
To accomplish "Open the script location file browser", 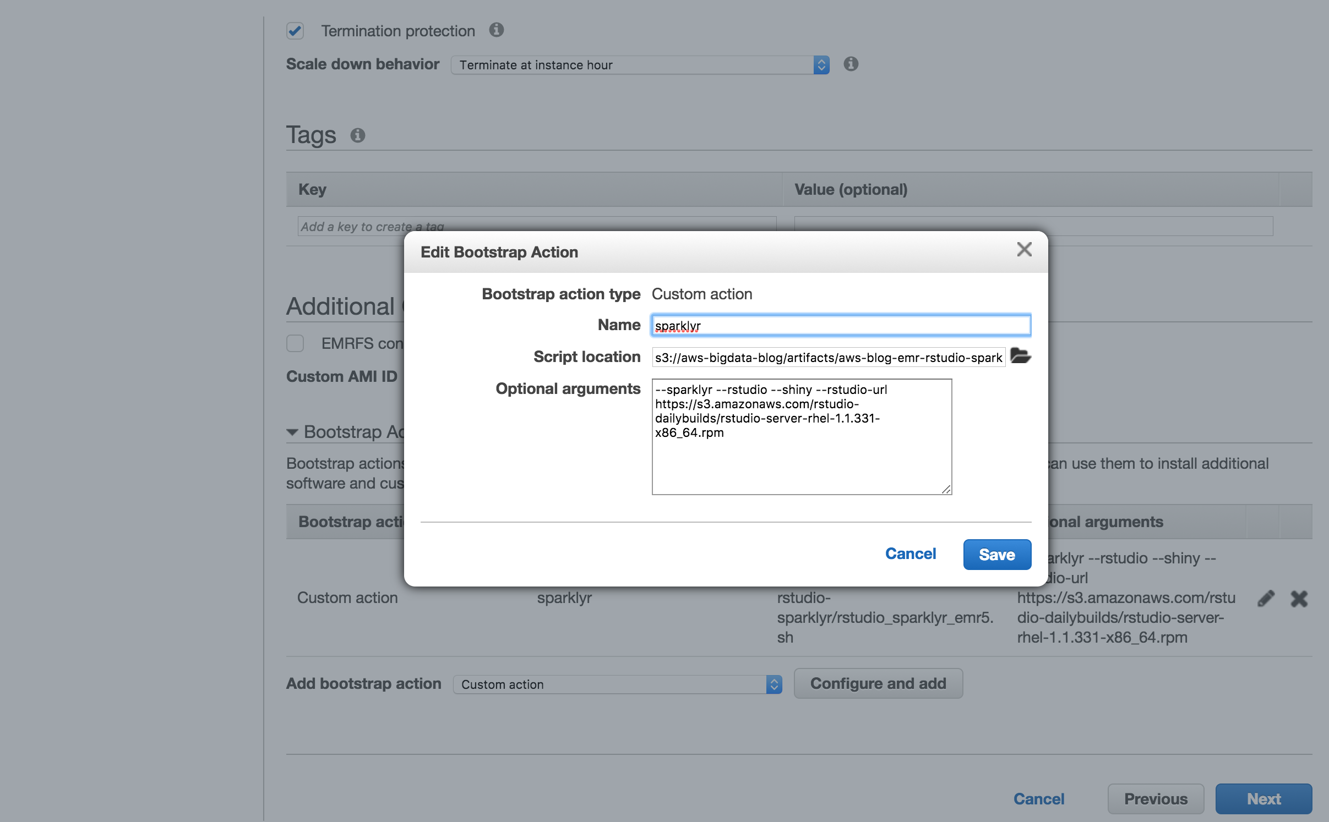I will tap(1020, 357).
